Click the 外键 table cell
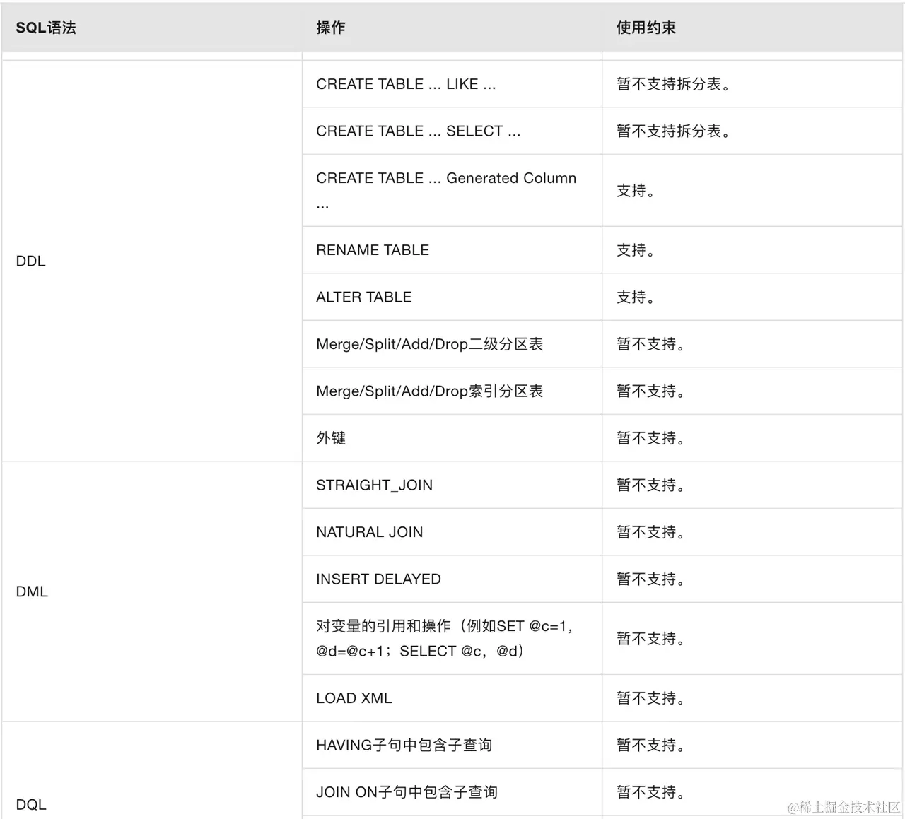905x819 pixels. (x=330, y=437)
